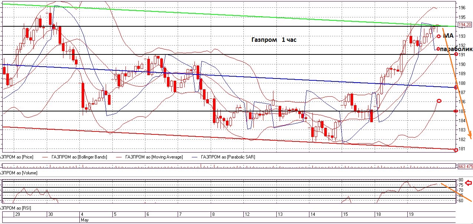Screen dimensions: 473x224
Task: Click the date label 18 on time axis
Action: [x=378, y=214]
